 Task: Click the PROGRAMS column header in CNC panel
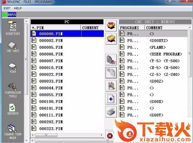click(131, 28)
